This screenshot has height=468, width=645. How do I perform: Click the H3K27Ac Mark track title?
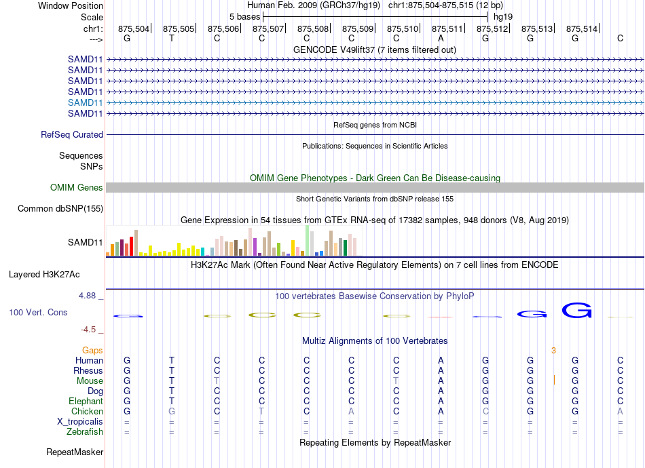pos(375,265)
